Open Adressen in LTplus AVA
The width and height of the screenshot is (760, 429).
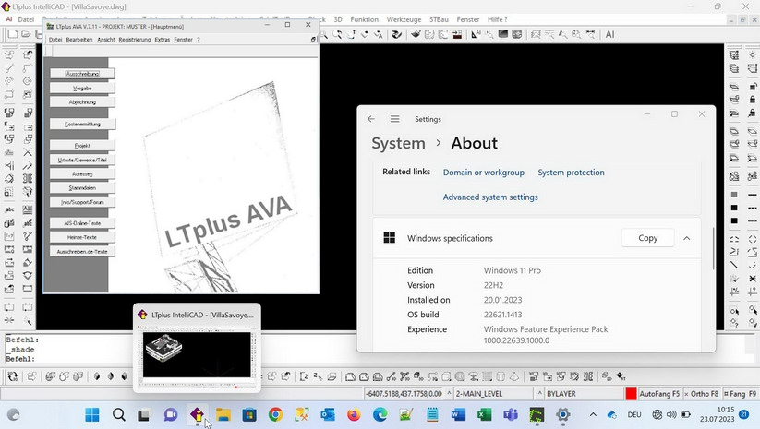point(82,173)
